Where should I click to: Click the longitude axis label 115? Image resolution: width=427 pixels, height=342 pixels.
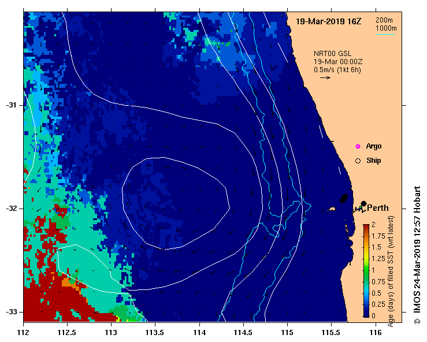pyautogui.click(x=287, y=333)
